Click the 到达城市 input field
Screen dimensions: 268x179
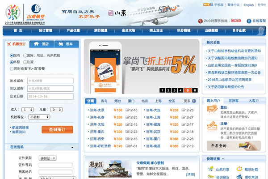coord(50,89)
